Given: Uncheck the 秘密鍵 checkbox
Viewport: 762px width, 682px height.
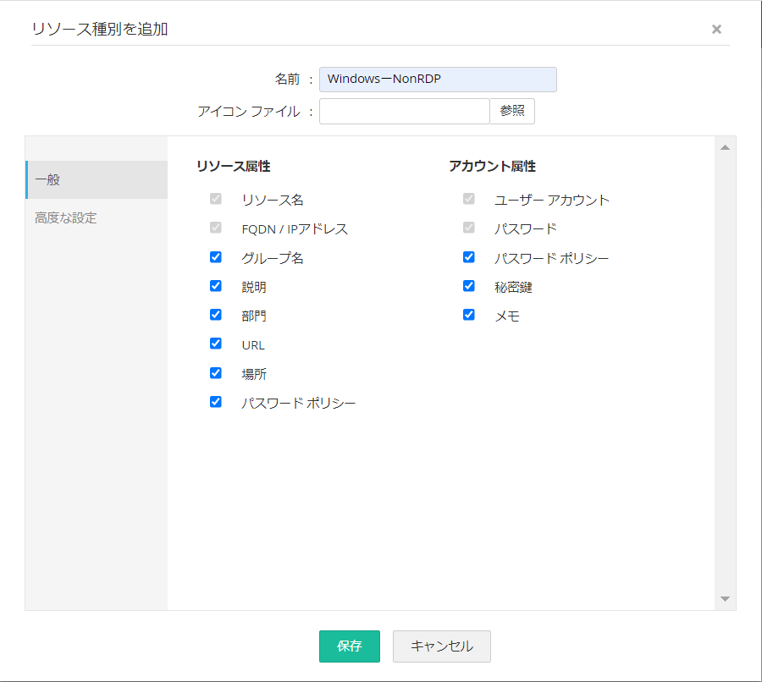Looking at the screenshot, I should tap(469, 286).
